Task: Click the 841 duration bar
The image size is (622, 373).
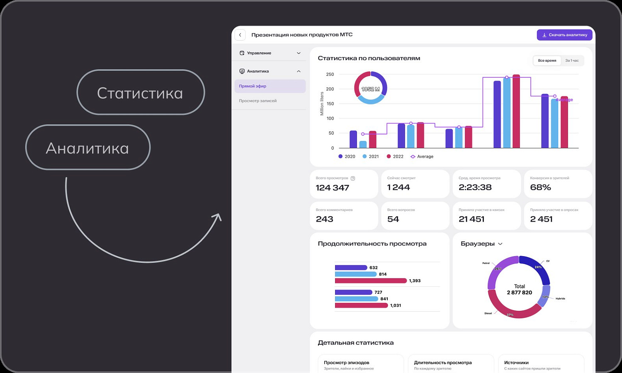Action: (x=357, y=299)
